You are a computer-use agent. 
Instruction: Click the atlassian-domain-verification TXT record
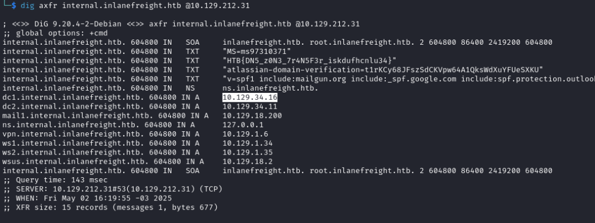[383, 70]
